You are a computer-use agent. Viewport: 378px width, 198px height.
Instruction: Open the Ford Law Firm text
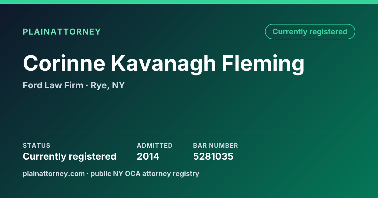53,85
